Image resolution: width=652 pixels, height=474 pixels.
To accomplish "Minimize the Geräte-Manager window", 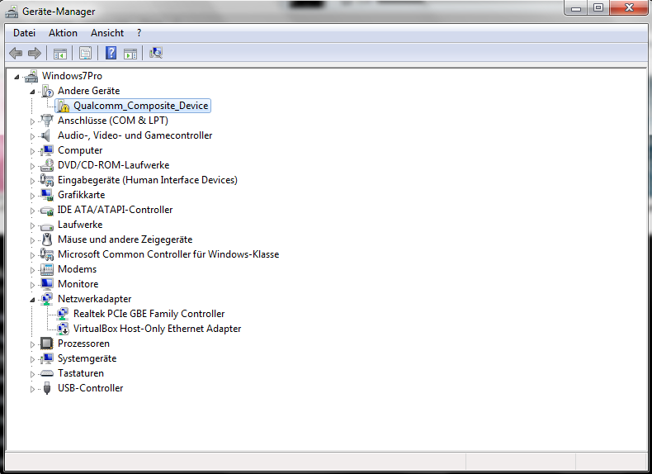I will [x=576, y=8].
